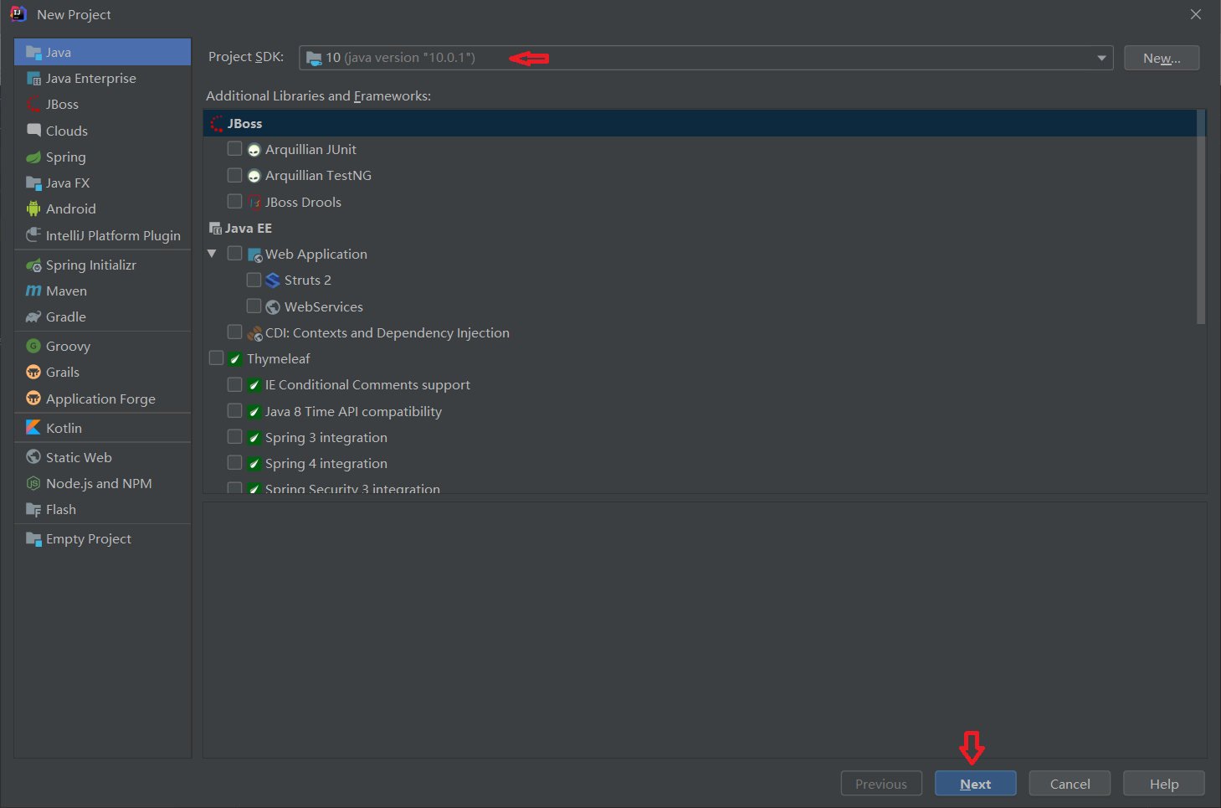Screen dimensions: 1221x808
Task: Select the Groovy project type
Action: click(67, 345)
